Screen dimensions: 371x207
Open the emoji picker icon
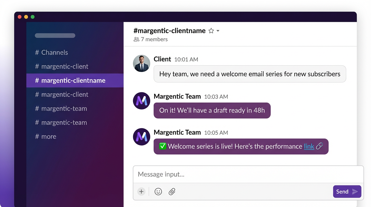pyautogui.click(x=158, y=191)
